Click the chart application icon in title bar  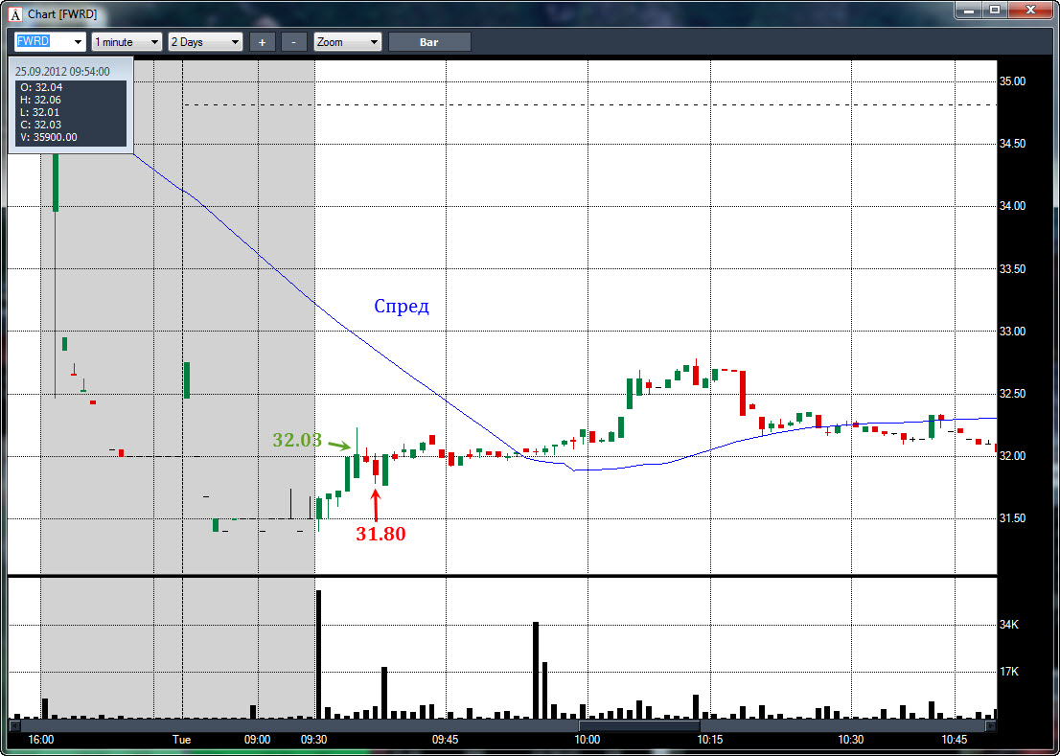pos(14,14)
